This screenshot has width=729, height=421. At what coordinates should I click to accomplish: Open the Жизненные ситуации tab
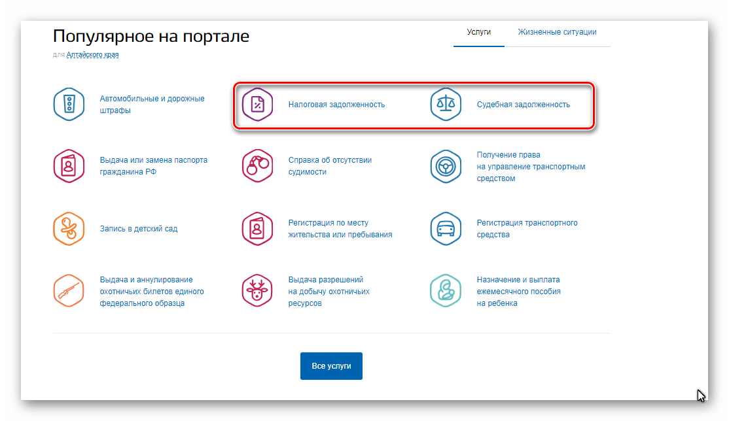point(557,32)
